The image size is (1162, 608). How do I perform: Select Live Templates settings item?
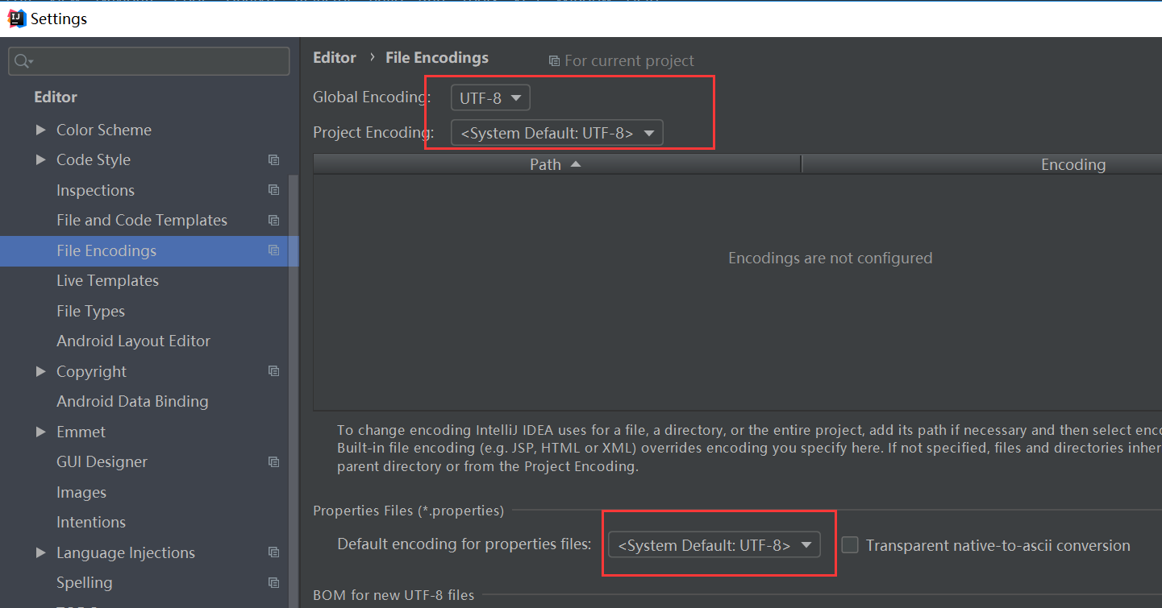click(107, 281)
